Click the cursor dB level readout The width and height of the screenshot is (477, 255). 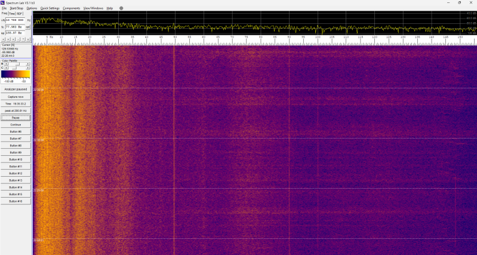[8, 53]
